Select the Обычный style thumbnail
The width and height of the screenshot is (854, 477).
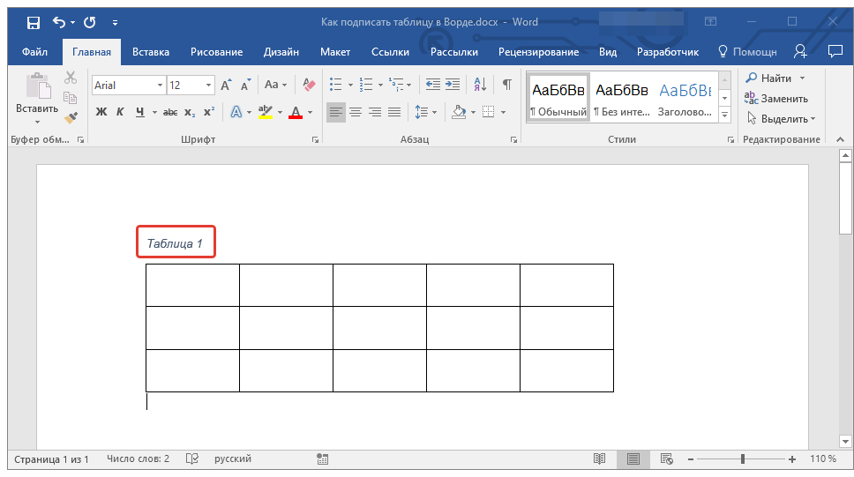tap(558, 97)
